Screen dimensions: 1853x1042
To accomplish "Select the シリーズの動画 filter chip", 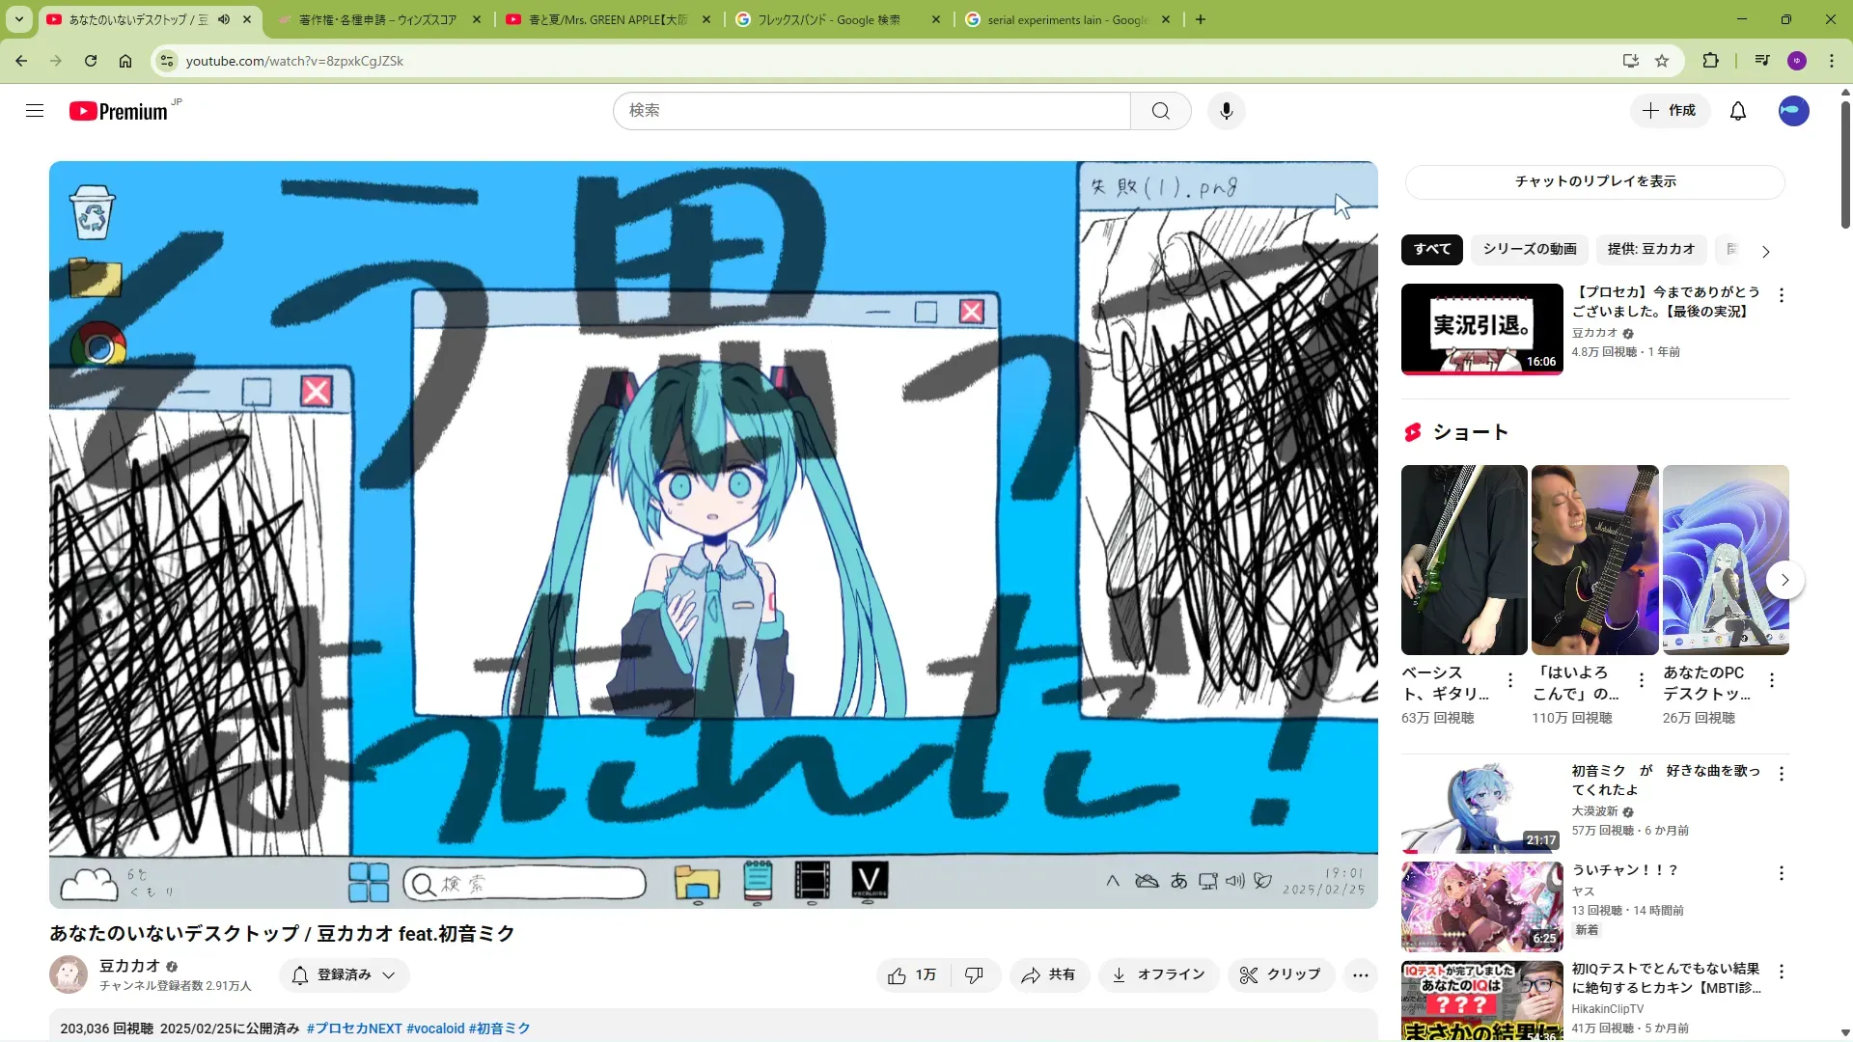I will pyautogui.click(x=1530, y=249).
